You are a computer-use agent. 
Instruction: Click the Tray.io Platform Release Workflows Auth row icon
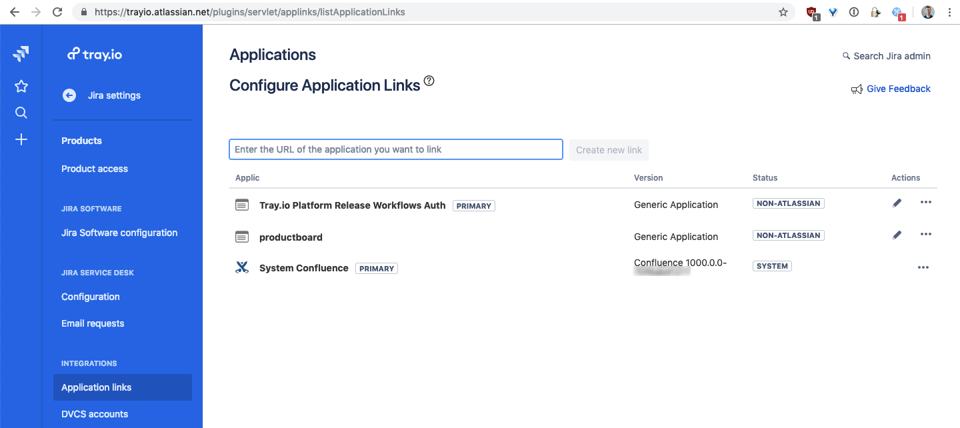242,205
